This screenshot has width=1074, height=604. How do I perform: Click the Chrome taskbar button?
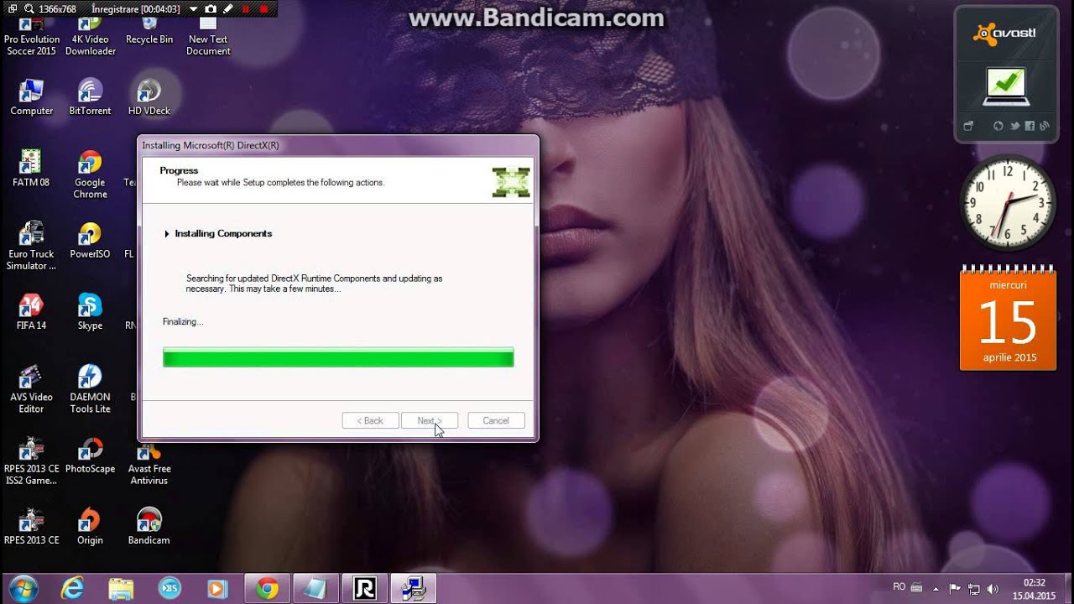[268, 589]
